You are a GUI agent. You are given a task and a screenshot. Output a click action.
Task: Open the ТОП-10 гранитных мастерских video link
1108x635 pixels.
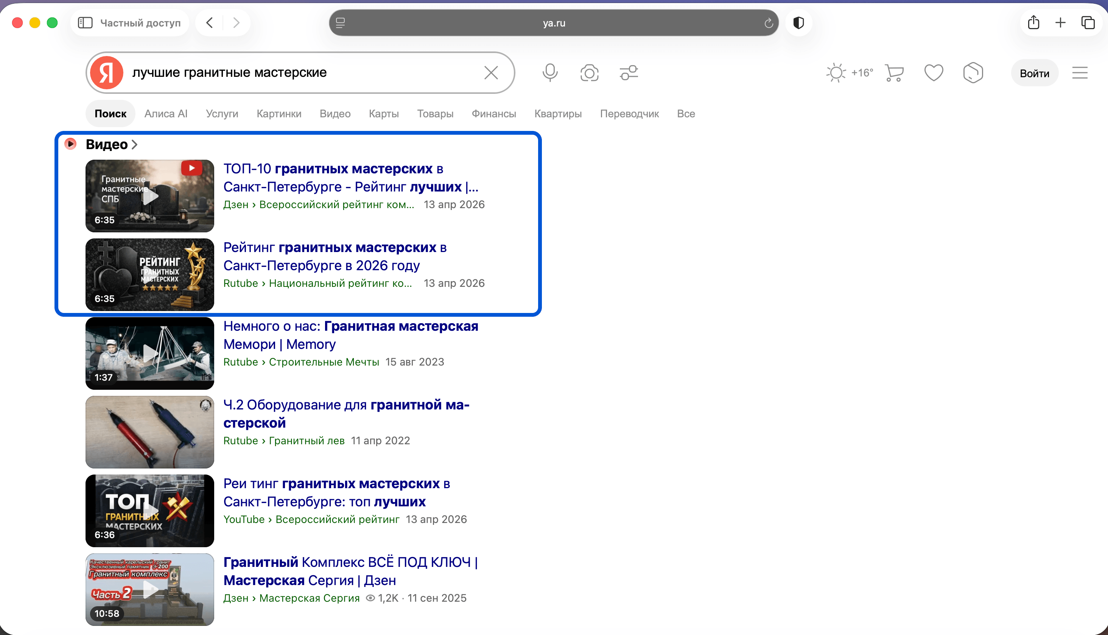tap(351, 177)
